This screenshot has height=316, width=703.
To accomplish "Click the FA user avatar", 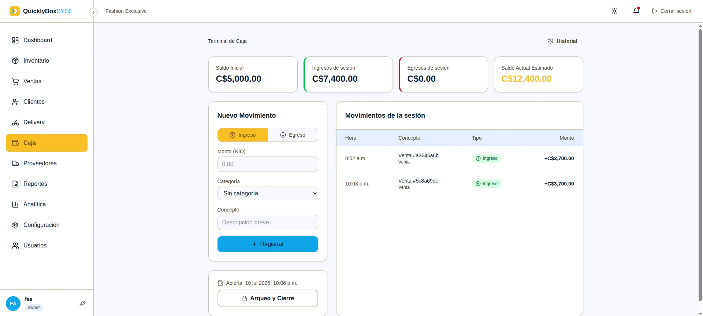I will [x=13, y=304].
